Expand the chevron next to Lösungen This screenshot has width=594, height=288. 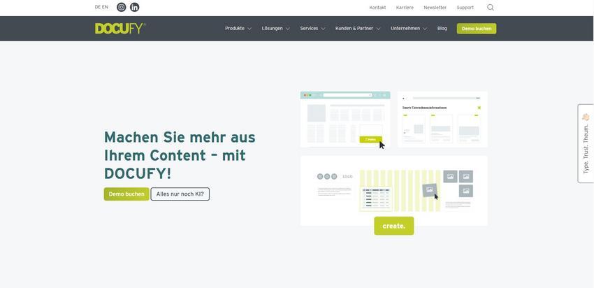coord(287,29)
